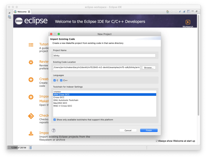Select RISC-V Cross GCC toolchain
The image size is (207, 158).
coord(105,106)
